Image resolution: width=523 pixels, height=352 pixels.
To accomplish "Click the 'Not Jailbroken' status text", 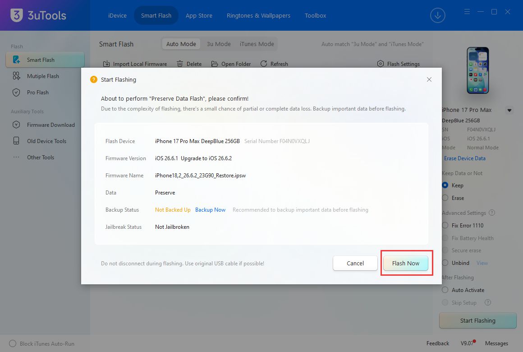I will (x=172, y=227).
